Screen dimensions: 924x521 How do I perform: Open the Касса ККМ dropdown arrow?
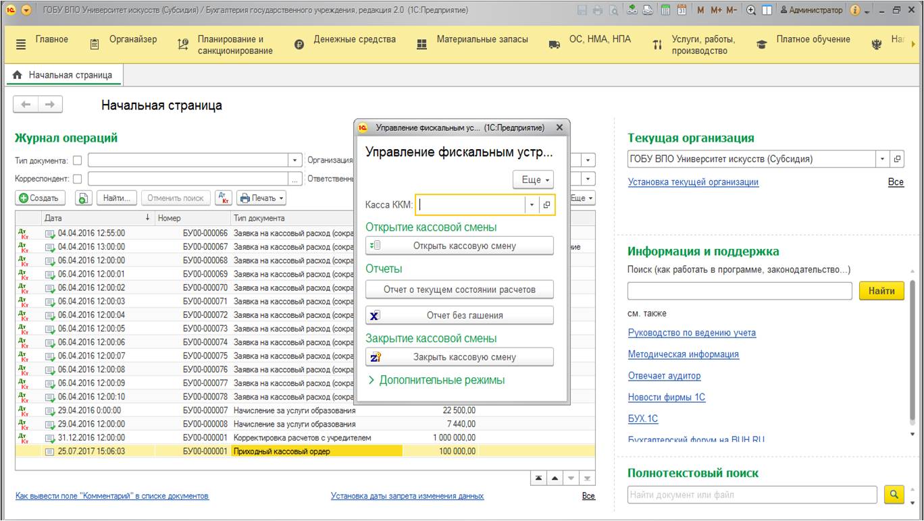coord(532,204)
